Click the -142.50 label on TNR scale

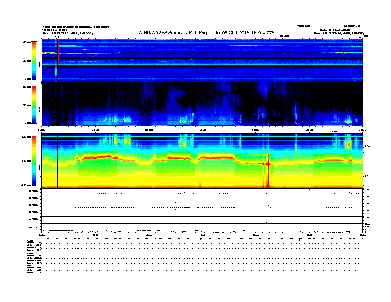[26, 161]
